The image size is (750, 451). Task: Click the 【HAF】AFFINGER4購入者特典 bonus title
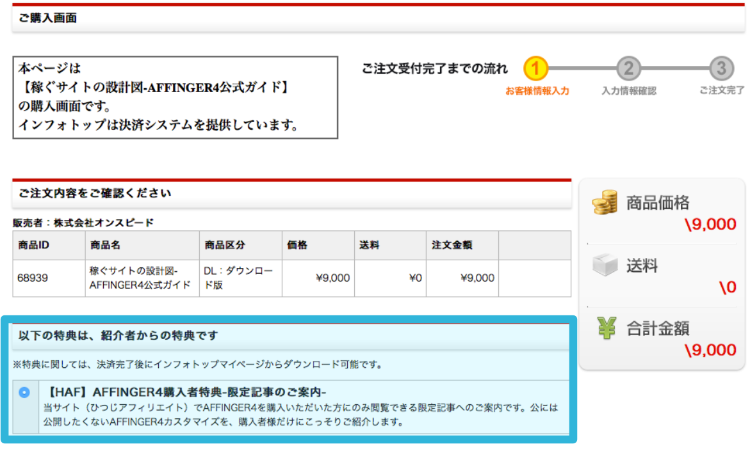coord(185,392)
